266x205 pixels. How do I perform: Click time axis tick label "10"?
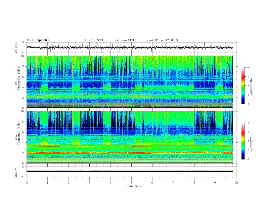[x=236, y=183]
